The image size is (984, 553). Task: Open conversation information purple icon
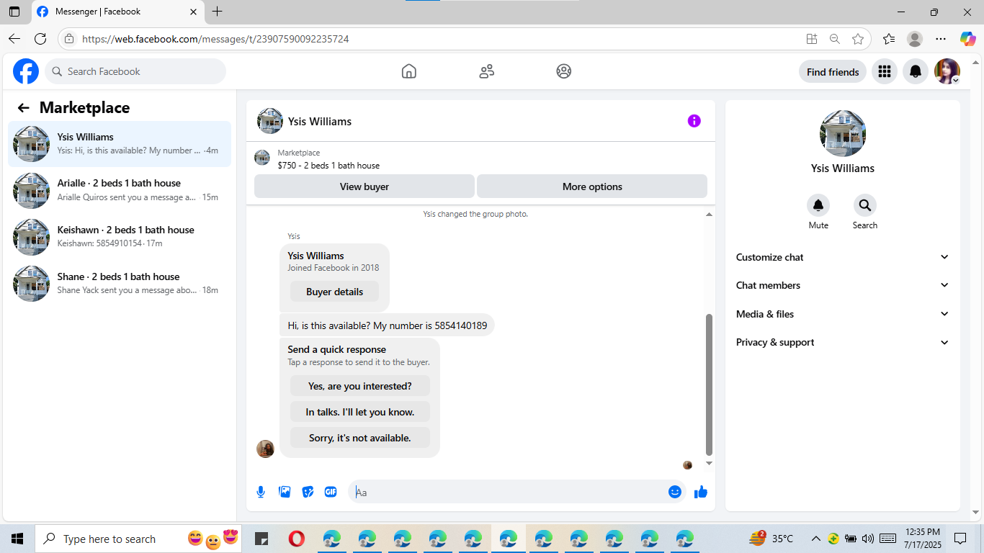694,121
